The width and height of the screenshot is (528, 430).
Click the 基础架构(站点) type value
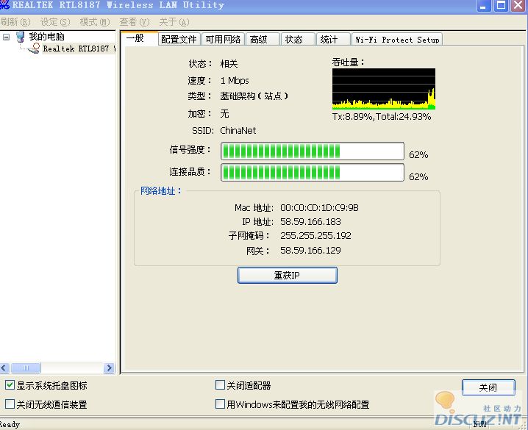(x=254, y=96)
